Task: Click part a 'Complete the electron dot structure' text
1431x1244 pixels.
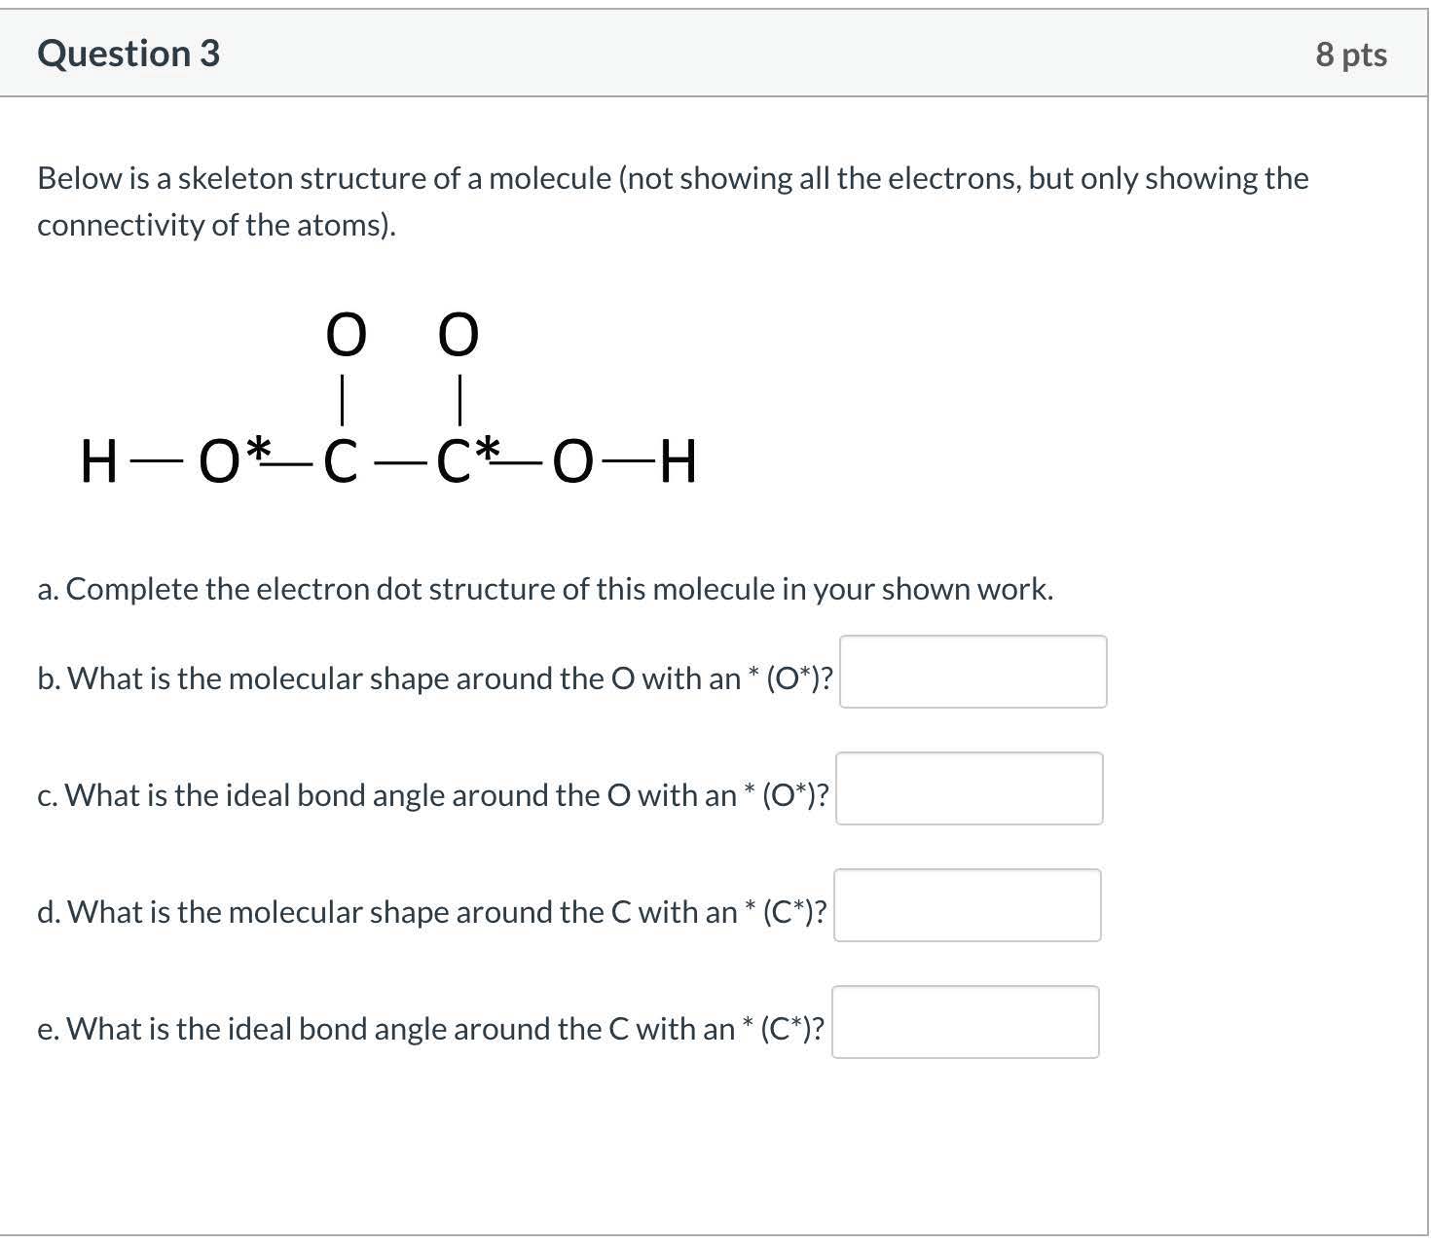Action: [x=545, y=590]
